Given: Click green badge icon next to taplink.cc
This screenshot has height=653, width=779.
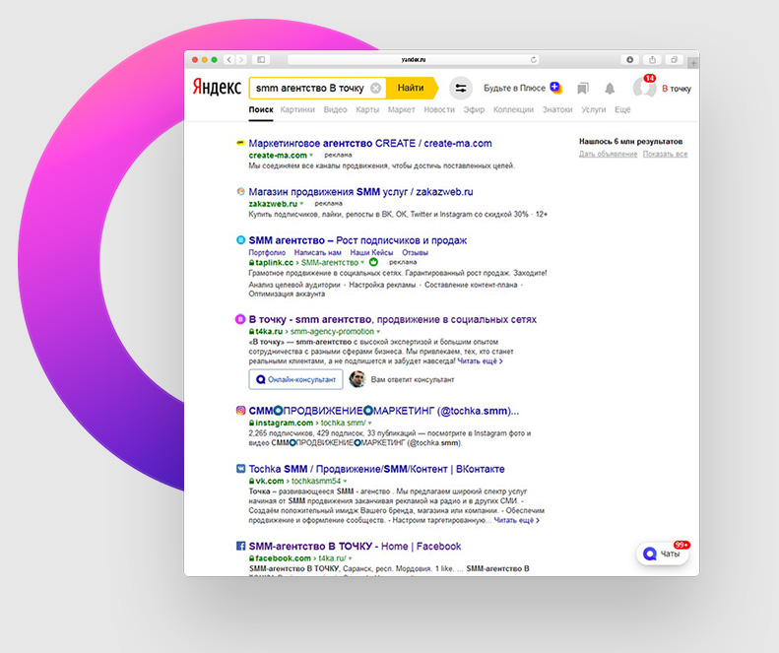Looking at the screenshot, I should (373, 262).
